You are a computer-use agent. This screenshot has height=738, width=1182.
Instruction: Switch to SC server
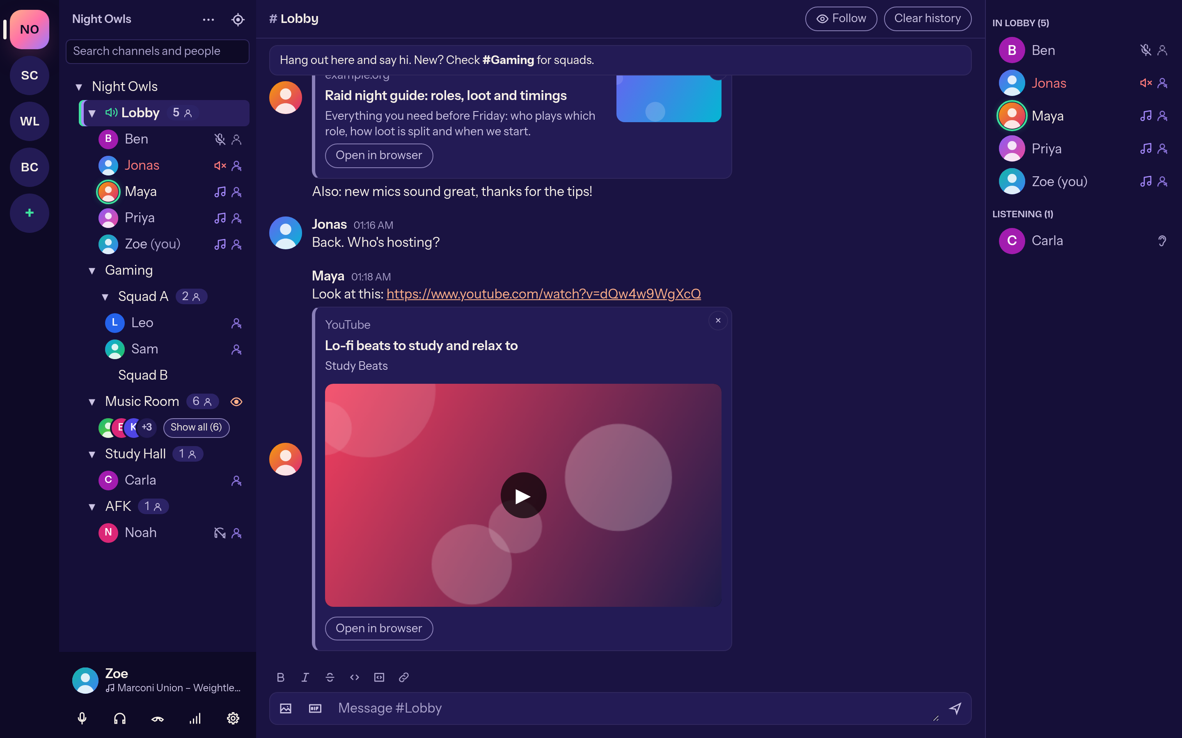point(29,75)
